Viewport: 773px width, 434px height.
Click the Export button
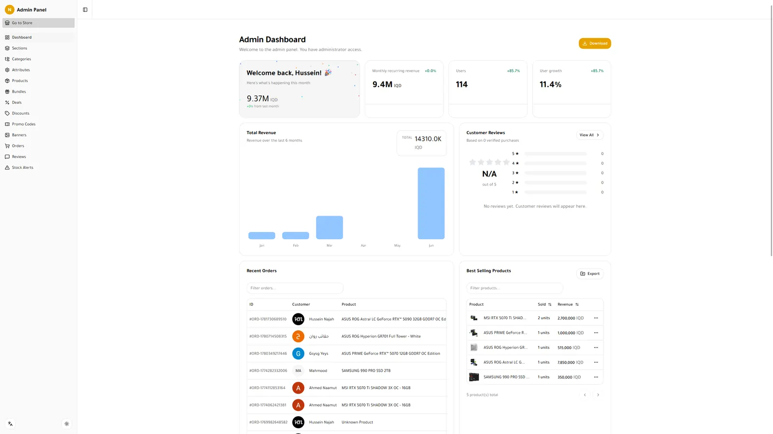590,273
